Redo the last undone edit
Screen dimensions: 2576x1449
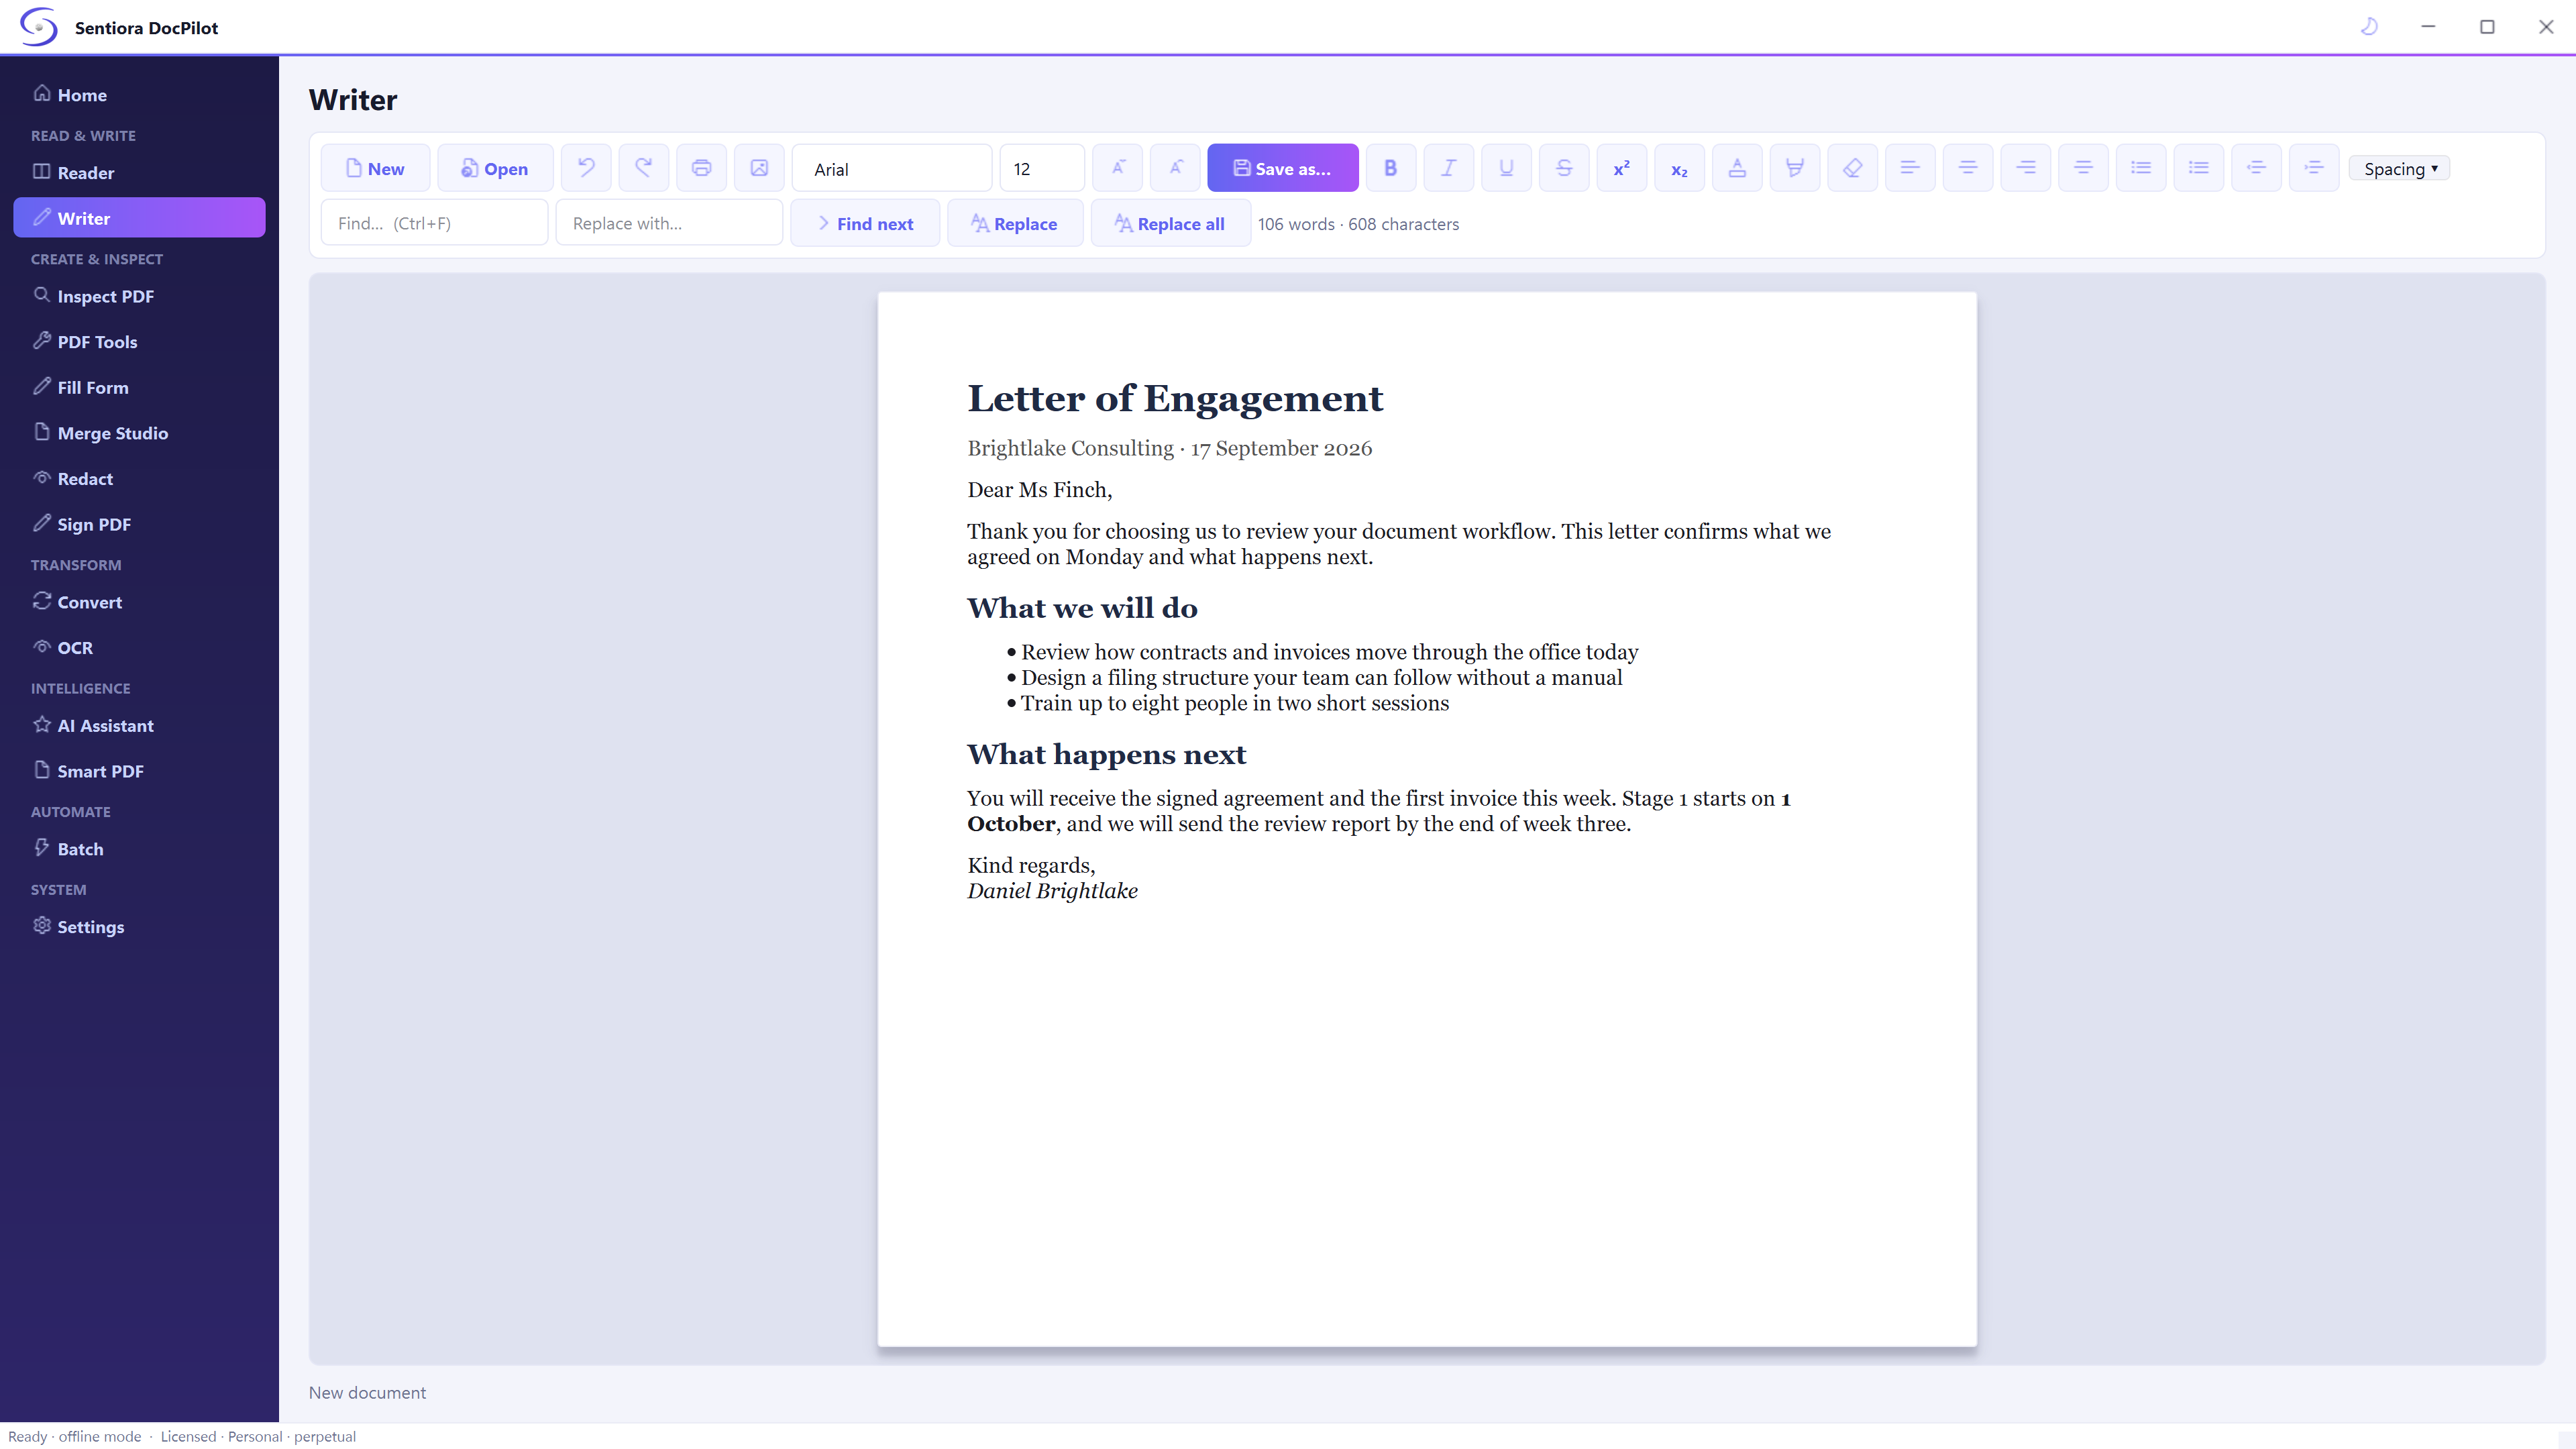644,168
